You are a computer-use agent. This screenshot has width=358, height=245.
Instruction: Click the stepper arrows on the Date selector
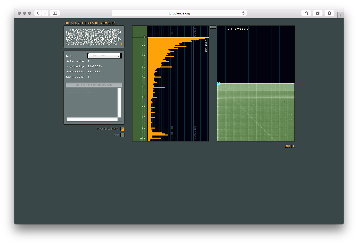[118, 56]
